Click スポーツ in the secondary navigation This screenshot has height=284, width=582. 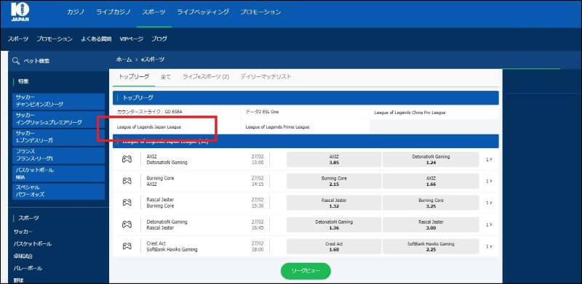(x=18, y=39)
